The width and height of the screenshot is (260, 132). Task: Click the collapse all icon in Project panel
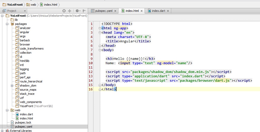(x=70, y=11)
